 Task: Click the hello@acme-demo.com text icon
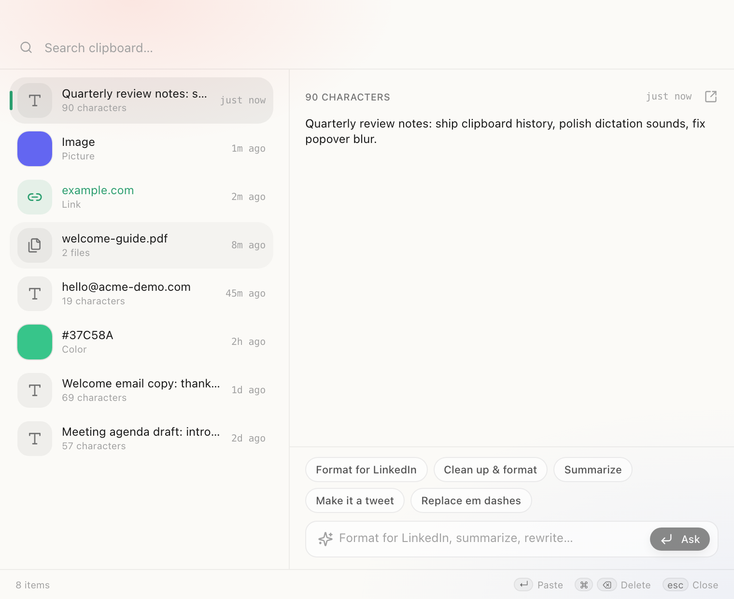point(35,294)
